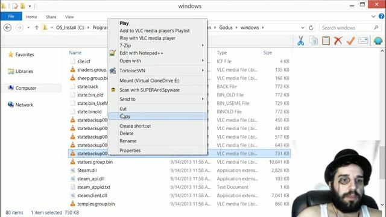Click the TortoiseSVN icon in context menu
Image resolution: width=386 pixels, height=217 pixels.
(113, 71)
